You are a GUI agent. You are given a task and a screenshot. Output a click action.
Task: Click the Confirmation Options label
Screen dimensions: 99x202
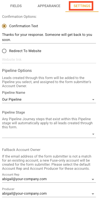tap(19, 17)
